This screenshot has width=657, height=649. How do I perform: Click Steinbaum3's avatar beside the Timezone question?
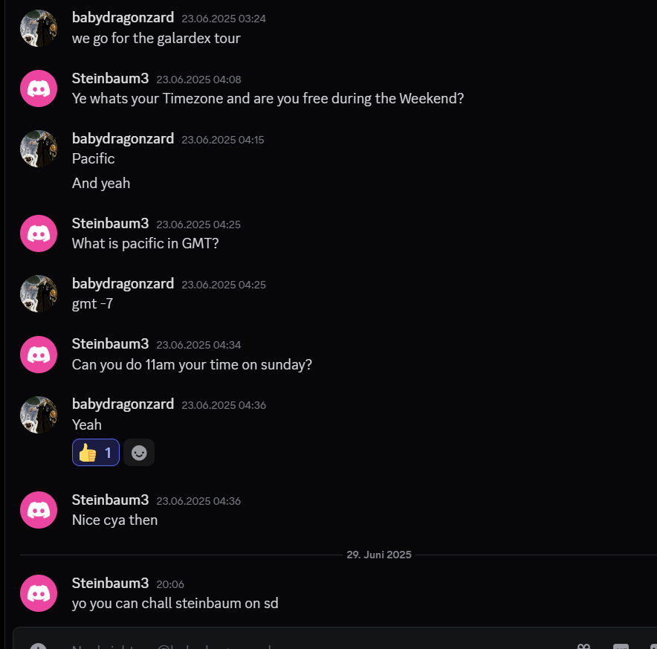39,88
